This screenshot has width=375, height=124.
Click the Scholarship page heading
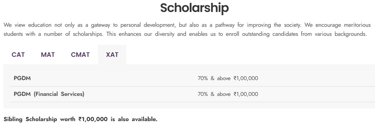(194, 8)
